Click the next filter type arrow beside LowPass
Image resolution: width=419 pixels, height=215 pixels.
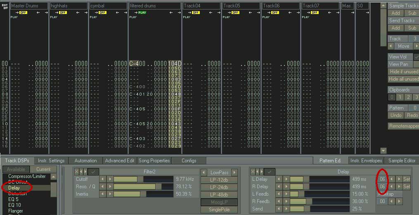click(x=234, y=173)
